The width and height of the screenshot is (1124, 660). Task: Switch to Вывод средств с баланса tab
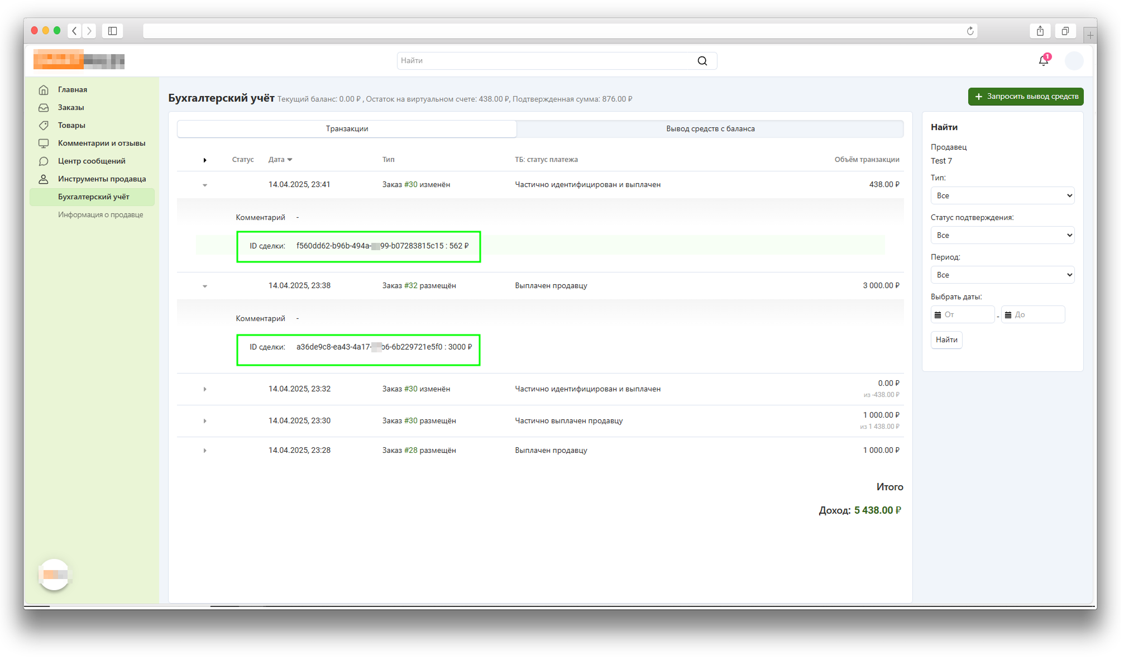point(710,128)
